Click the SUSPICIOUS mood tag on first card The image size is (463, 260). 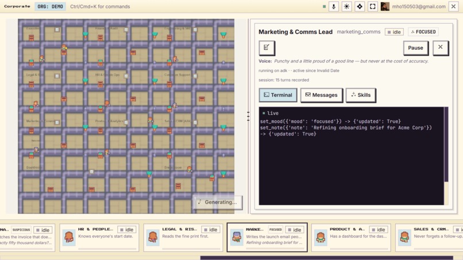[21, 230]
